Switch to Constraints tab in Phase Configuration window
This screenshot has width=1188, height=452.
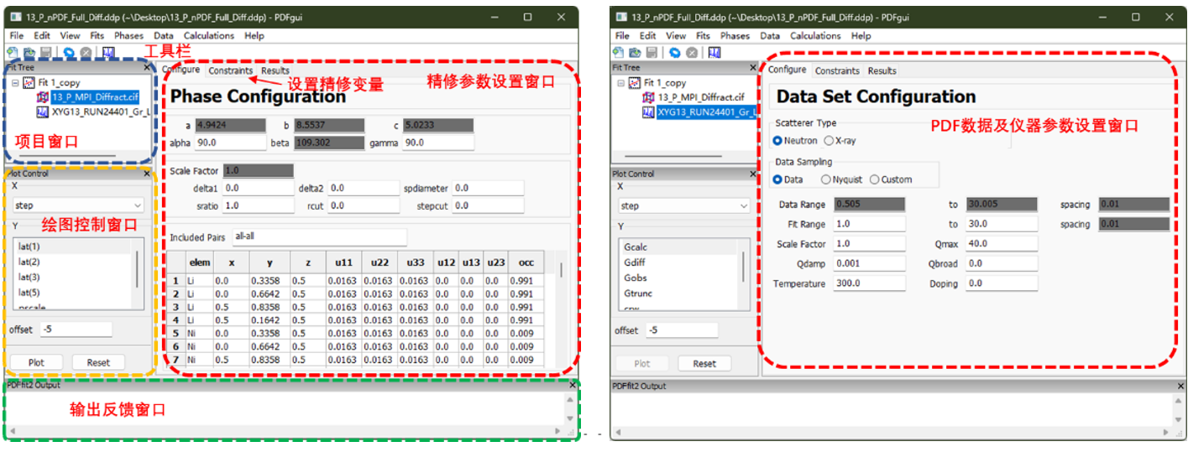pyautogui.click(x=231, y=71)
